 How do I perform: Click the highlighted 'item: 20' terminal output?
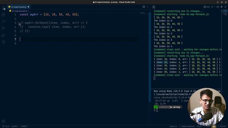point(162,62)
